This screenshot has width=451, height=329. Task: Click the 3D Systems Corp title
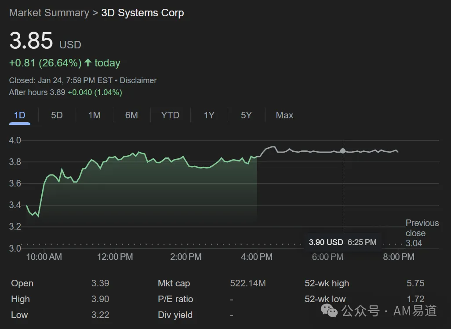click(x=143, y=13)
